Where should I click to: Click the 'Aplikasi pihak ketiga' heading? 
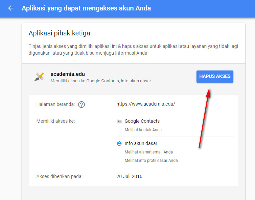59,33
